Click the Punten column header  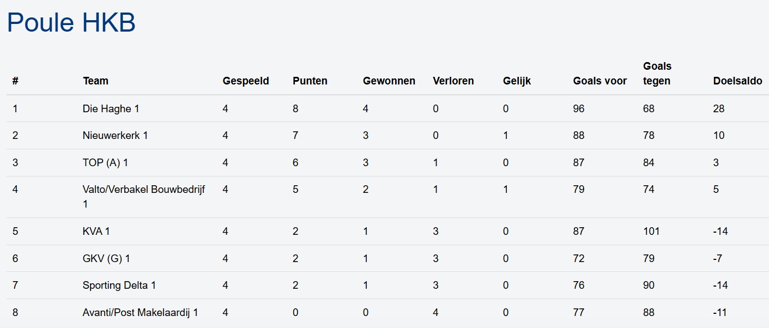[310, 81]
